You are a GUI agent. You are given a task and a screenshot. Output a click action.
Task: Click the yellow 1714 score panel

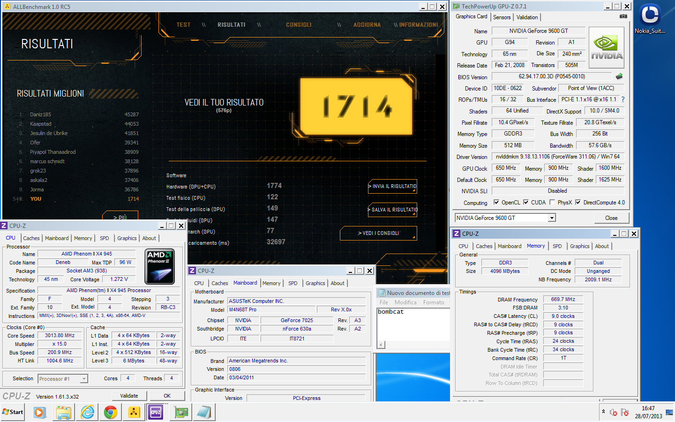coord(356,106)
